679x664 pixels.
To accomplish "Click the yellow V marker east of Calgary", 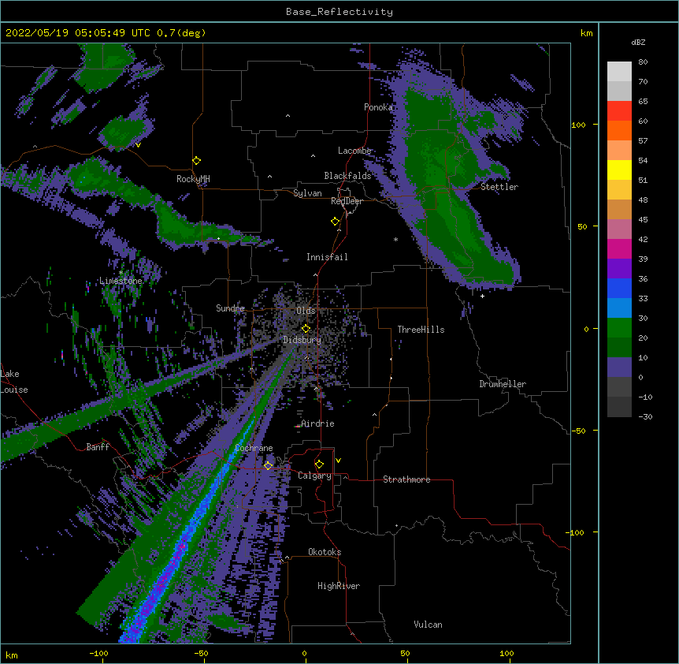I will [x=338, y=461].
